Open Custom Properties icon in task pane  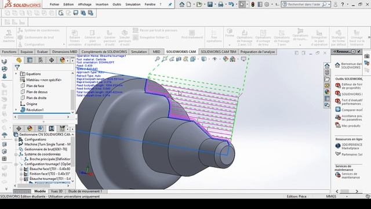[x=327, y=98]
